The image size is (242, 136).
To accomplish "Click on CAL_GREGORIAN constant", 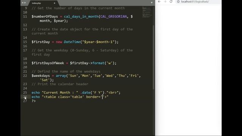I will pos(113,17).
